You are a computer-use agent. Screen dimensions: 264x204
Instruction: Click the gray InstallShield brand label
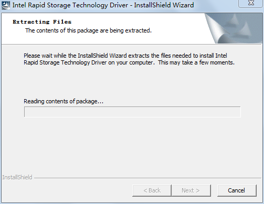coord(17,177)
